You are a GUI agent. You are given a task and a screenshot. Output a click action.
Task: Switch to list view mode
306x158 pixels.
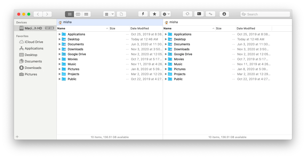pos(69,14)
